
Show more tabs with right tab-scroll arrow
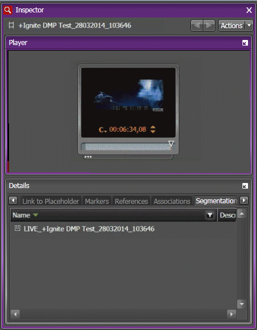point(244,200)
